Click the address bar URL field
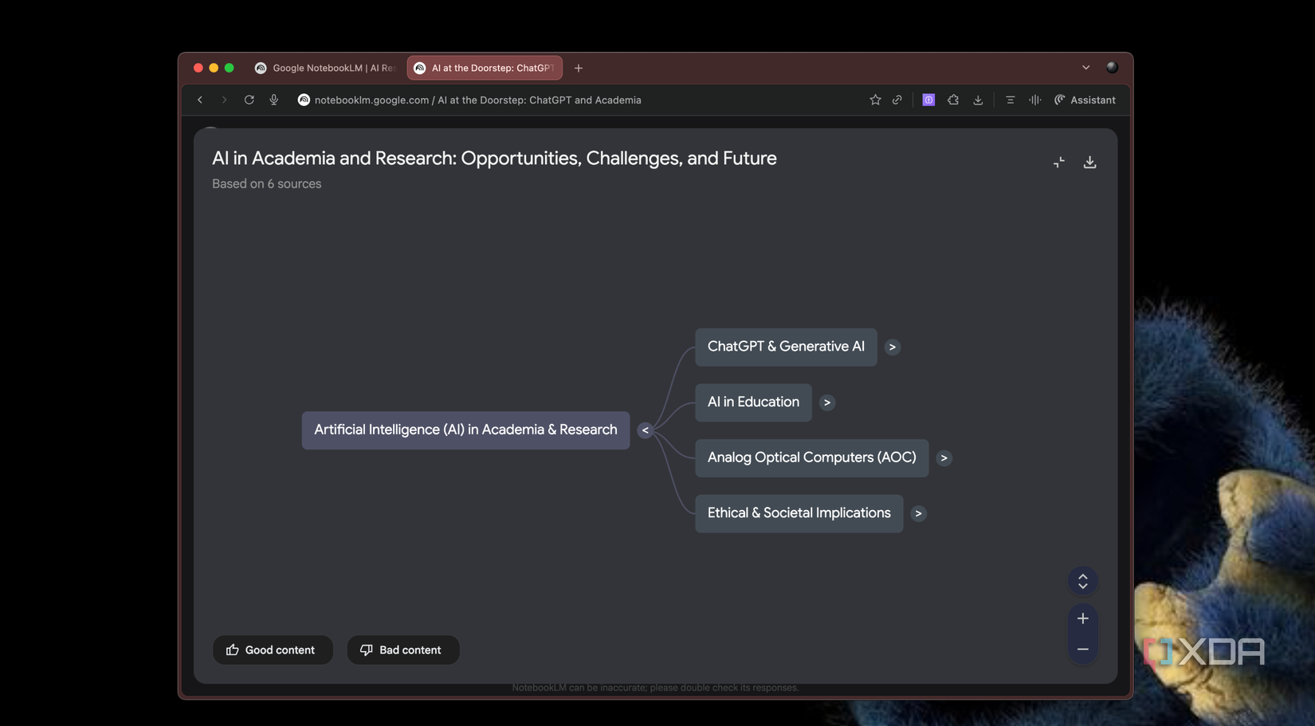The image size is (1315, 726). [478, 100]
